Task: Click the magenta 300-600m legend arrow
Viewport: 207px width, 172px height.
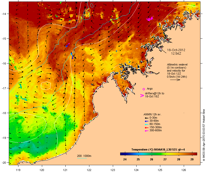Action: tap(146, 131)
